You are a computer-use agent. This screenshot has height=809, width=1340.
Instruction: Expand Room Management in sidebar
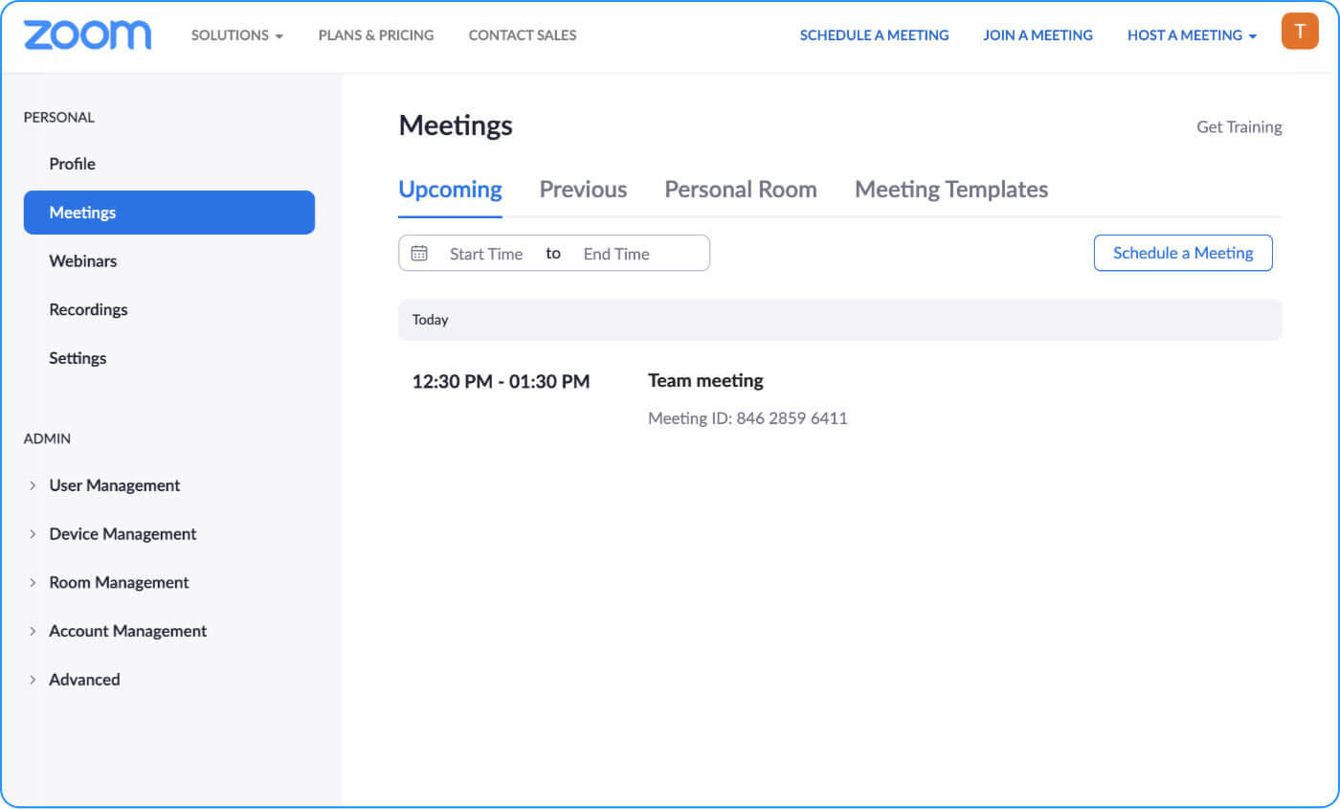click(x=119, y=583)
